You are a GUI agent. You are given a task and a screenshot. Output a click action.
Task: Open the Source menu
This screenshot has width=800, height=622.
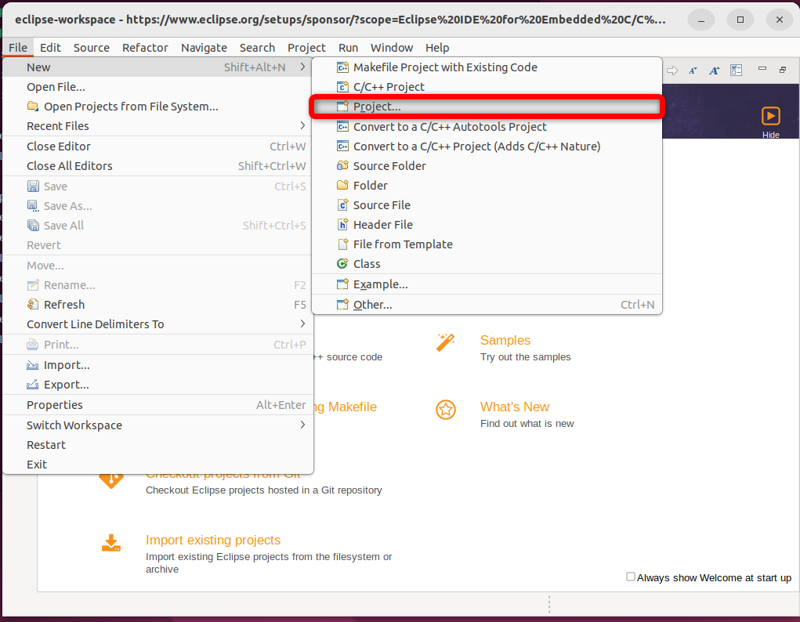[92, 48]
